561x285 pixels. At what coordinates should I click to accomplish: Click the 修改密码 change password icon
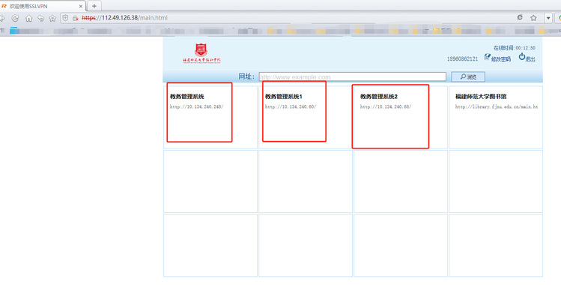click(x=487, y=56)
